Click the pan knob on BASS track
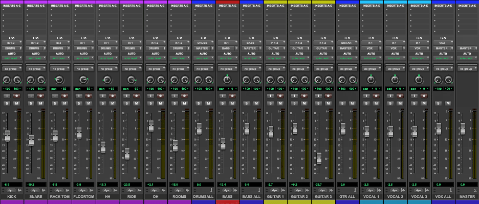The image size is (479, 204). [227, 79]
